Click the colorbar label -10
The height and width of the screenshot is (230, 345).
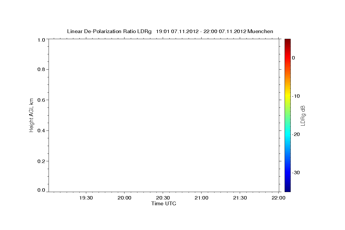coord(296,96)
